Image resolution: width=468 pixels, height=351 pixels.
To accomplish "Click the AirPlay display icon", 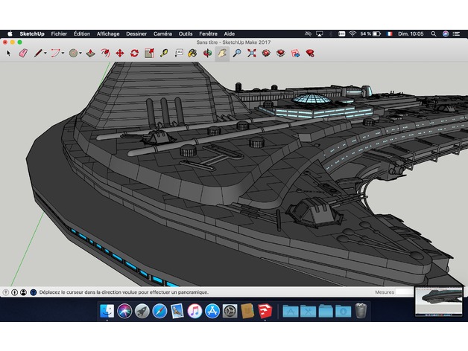I will pos(320,33).
